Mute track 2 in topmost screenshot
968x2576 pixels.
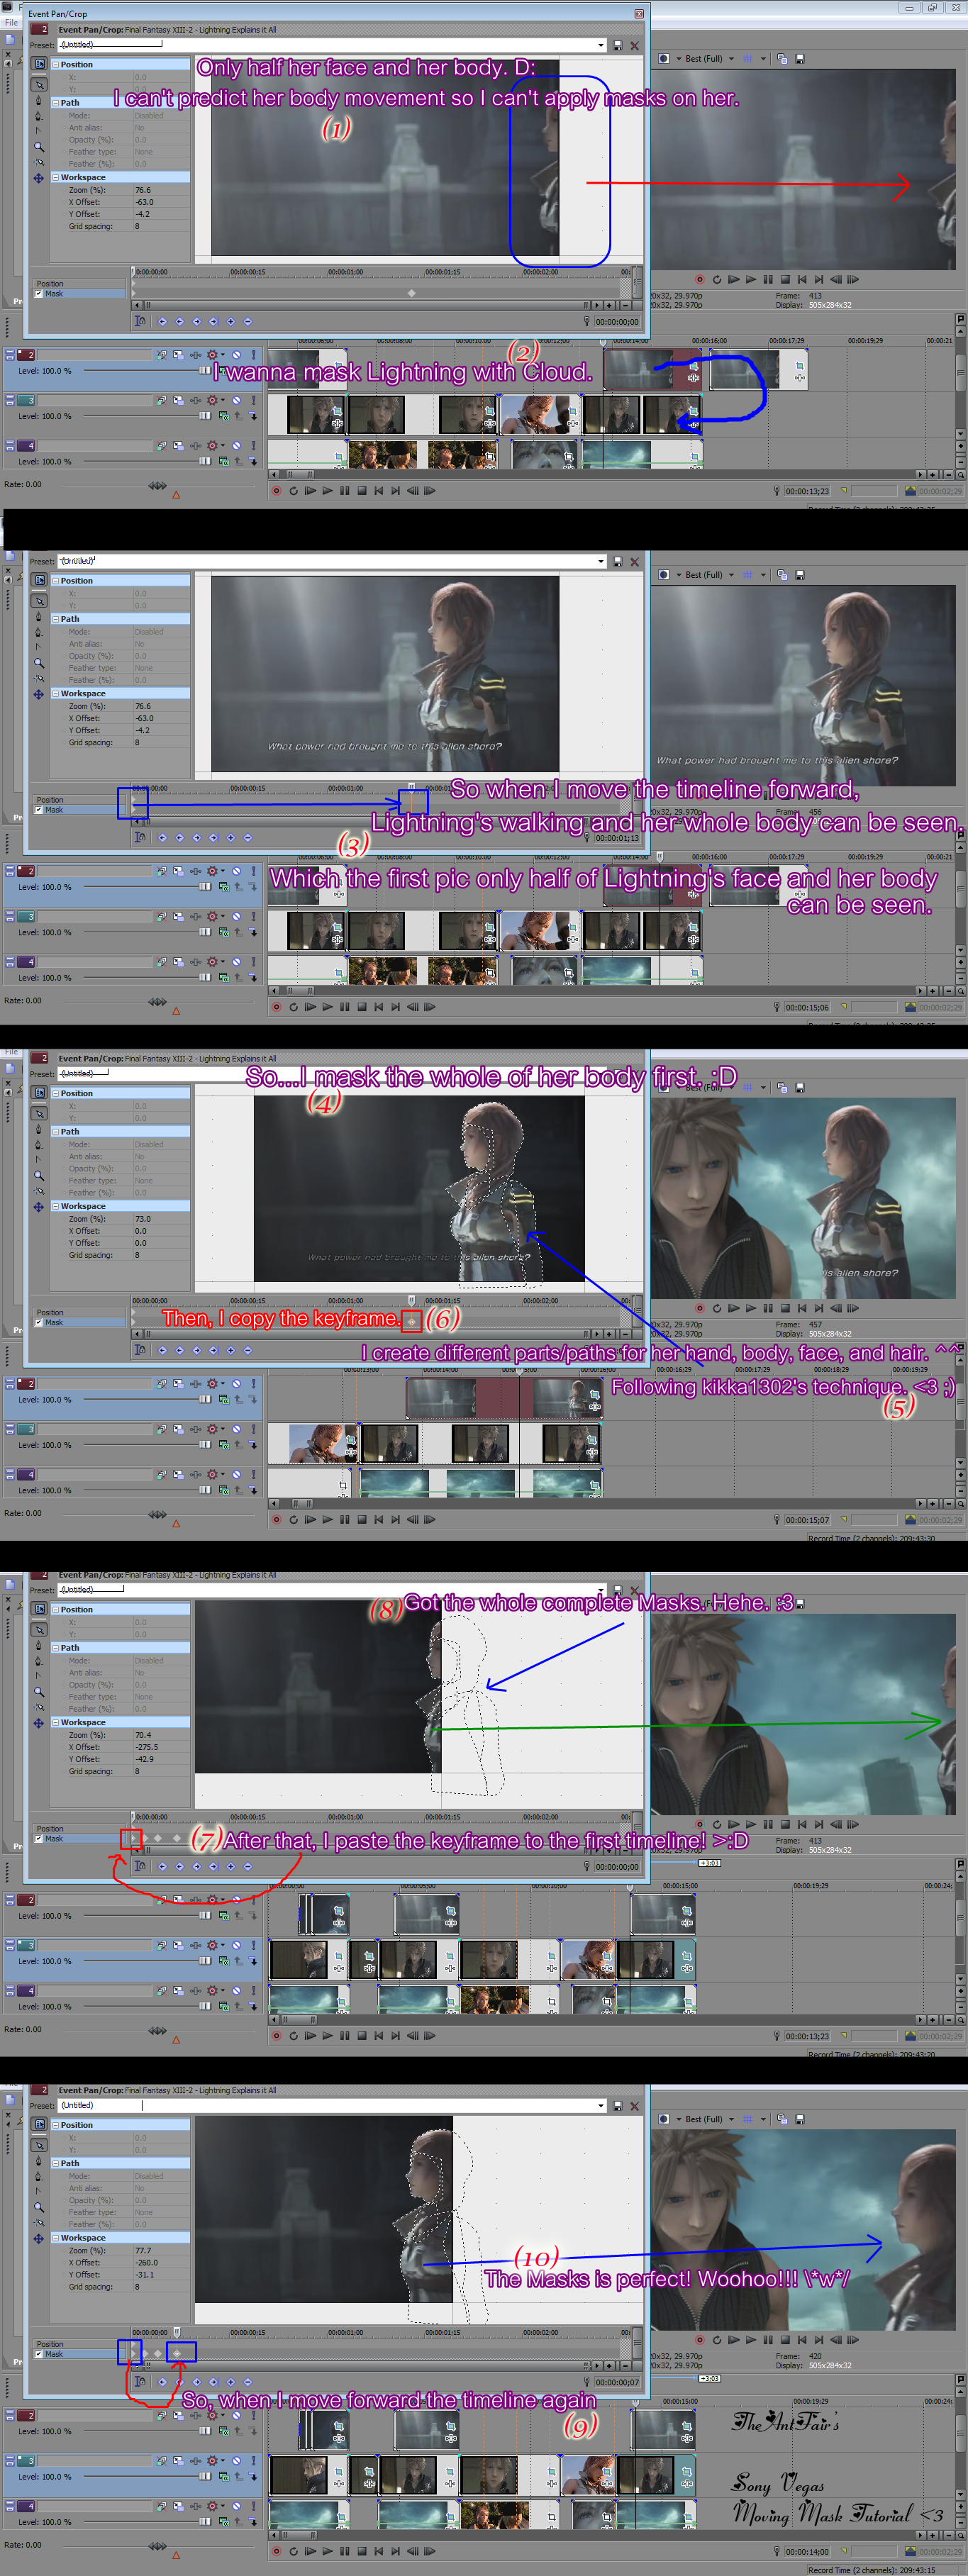[x=237, y=355]
